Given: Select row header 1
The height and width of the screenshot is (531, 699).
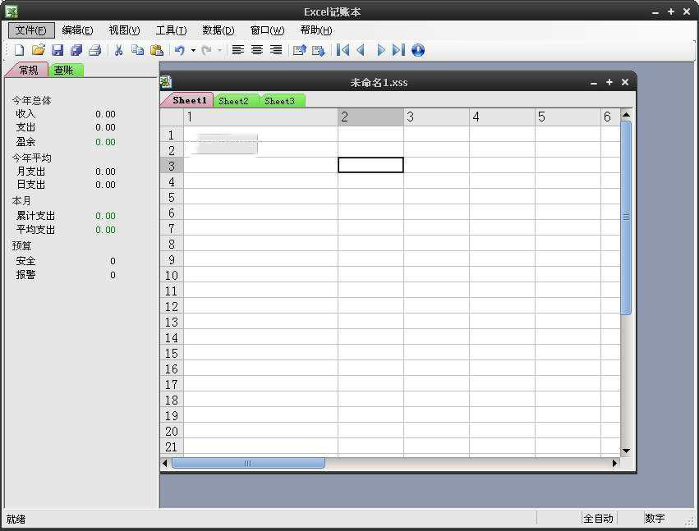Looking at the screenshot, I should click(x=172, y=134).
